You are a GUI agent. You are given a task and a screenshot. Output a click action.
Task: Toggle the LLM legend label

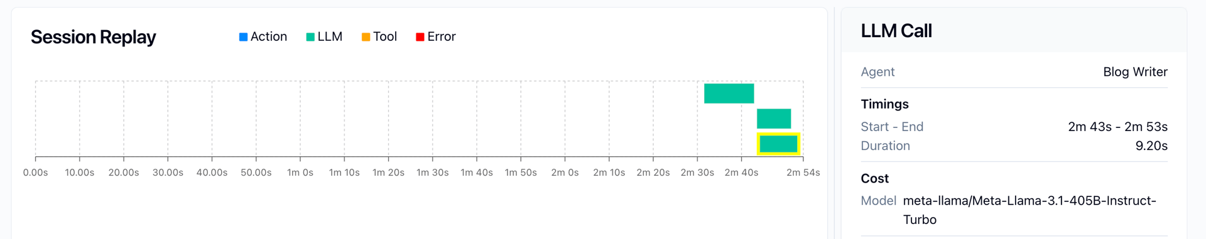point(330,37)
